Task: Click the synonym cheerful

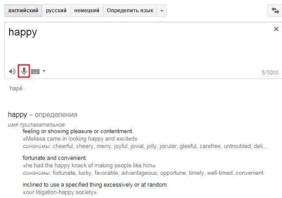Action: (63, 146)
